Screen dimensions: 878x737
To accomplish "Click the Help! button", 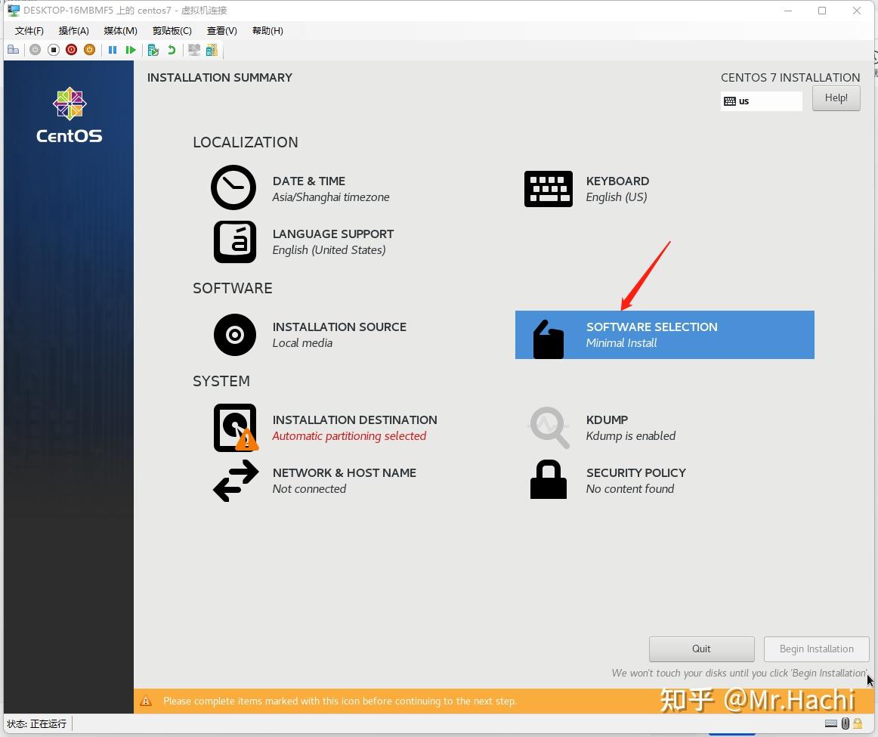I will [836, 98].
